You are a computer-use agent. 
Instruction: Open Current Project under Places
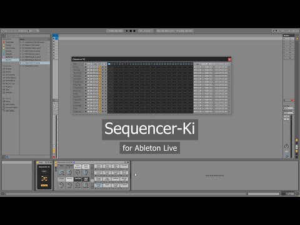(11, 107)
